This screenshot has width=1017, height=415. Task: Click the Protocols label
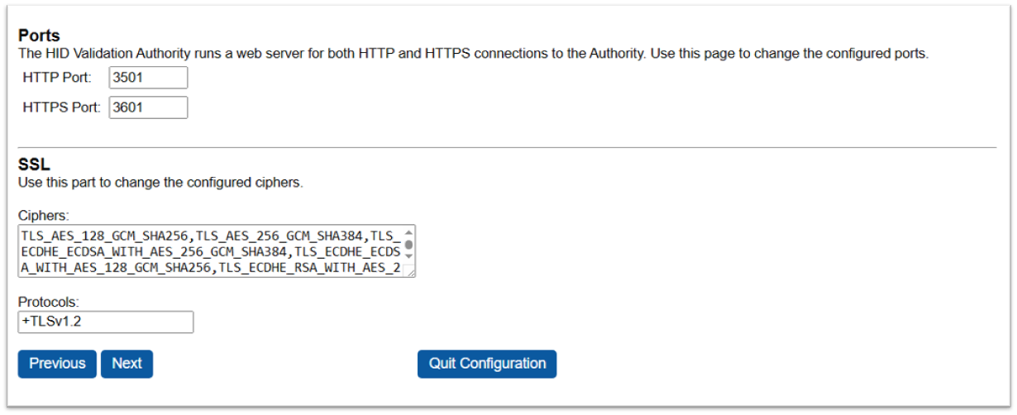45,302
